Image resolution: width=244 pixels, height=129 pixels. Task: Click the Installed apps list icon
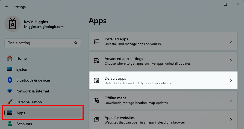pyautogui.click(x=96, y=41)
